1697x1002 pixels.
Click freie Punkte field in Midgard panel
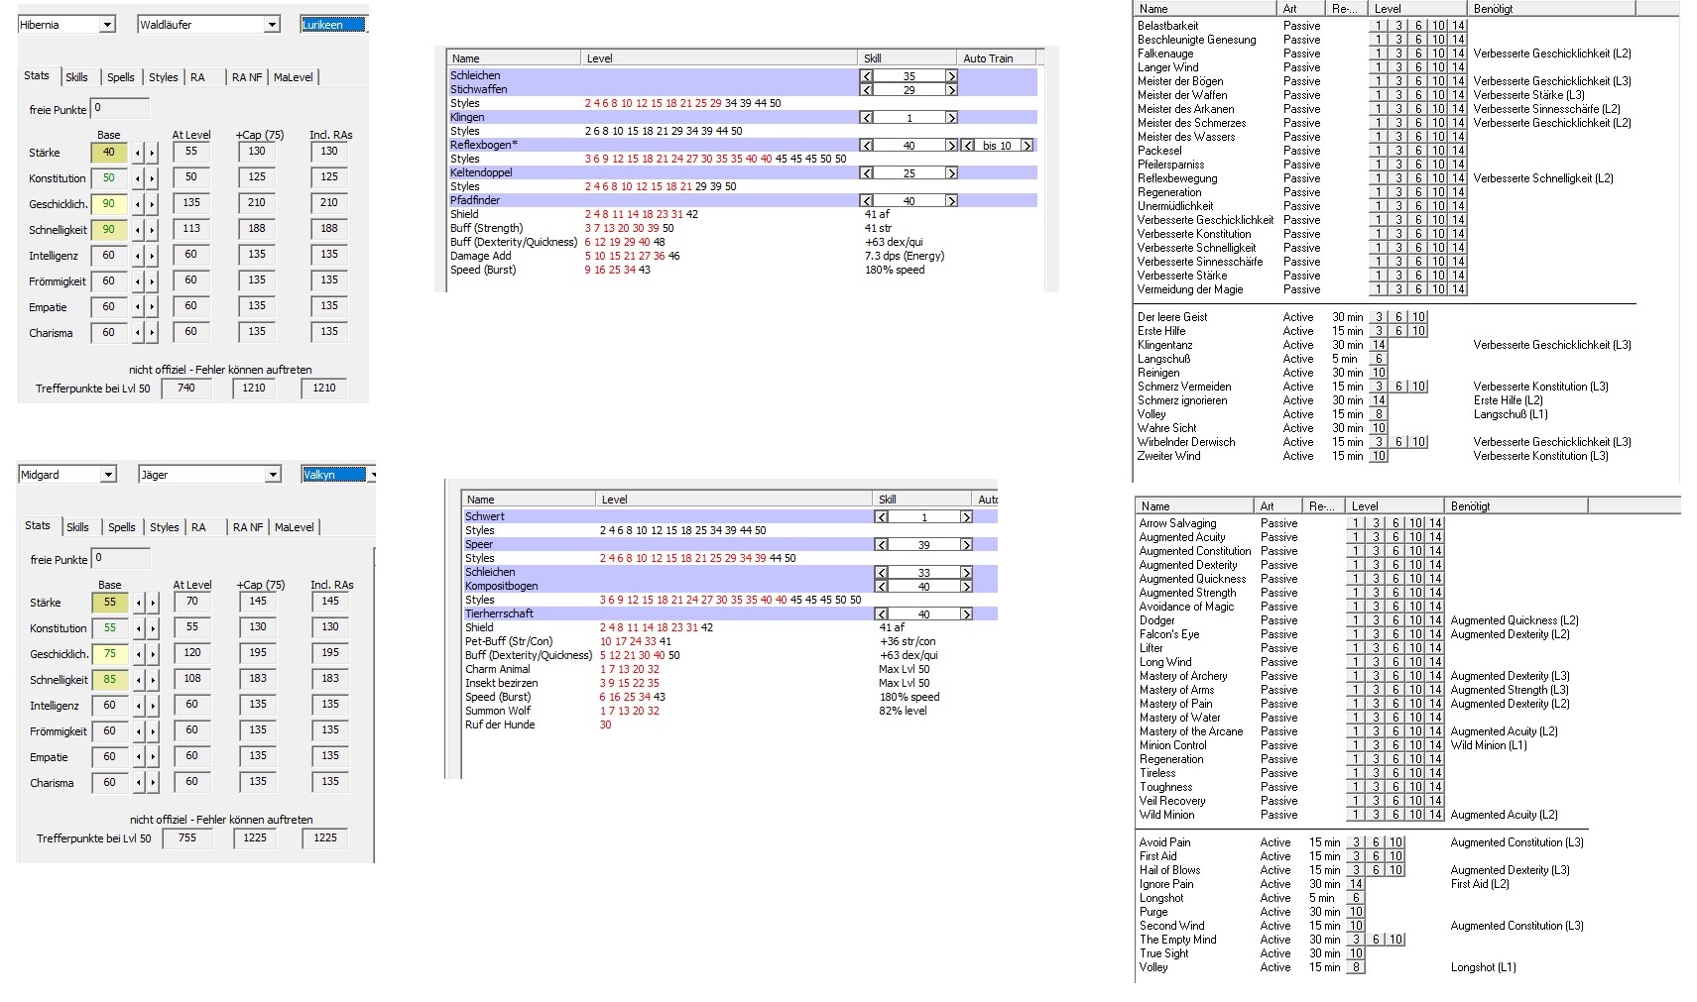(121, 558)
